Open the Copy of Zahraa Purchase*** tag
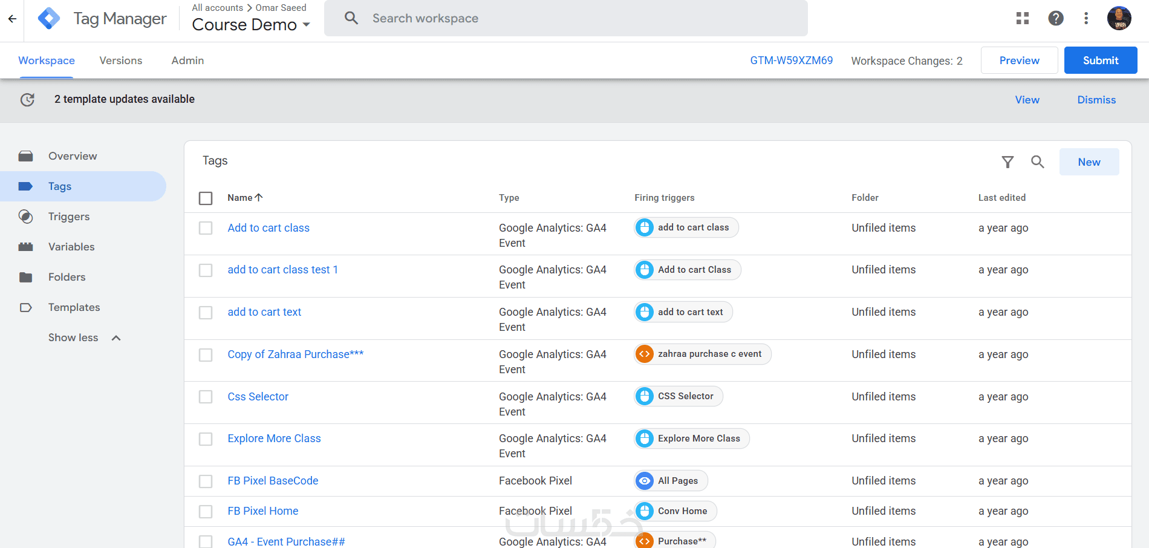This screenshot has height=548, width=1149. coord(296,354)
